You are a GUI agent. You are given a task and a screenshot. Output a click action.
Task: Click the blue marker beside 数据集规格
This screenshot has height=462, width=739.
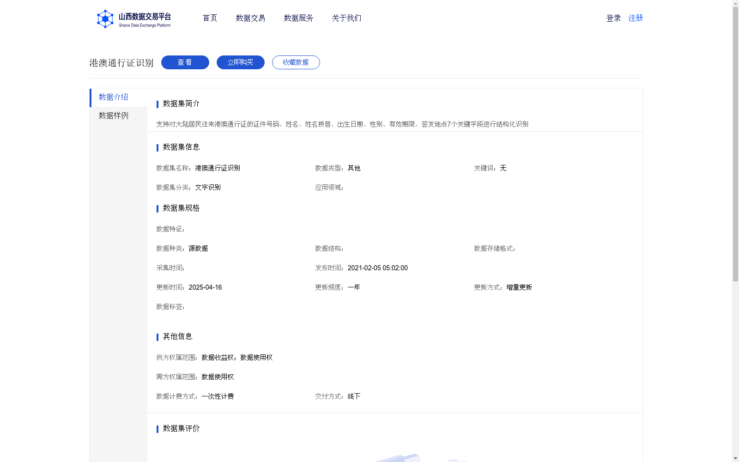tap(157, 208)
